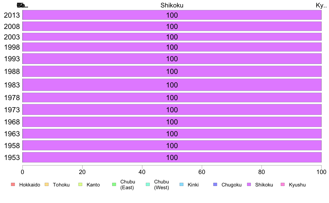The height and width of the screenshot is (203, 329).
Task: Click the Kyushu legend text label
Action: (x=297, y=185)
